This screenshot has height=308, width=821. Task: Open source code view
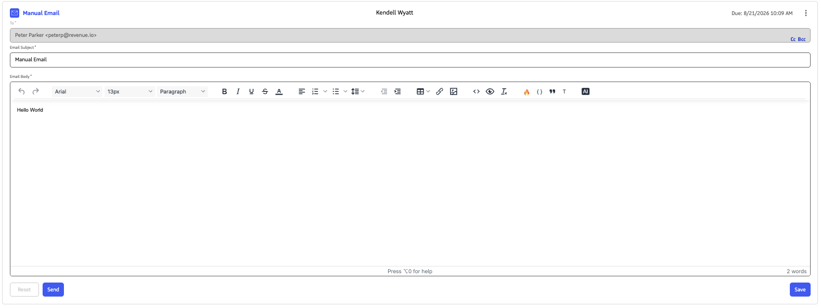click(476, 91)
